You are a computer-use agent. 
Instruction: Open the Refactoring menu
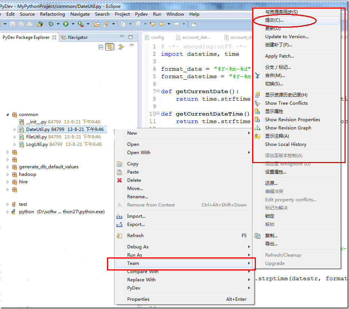click(52, 14)
